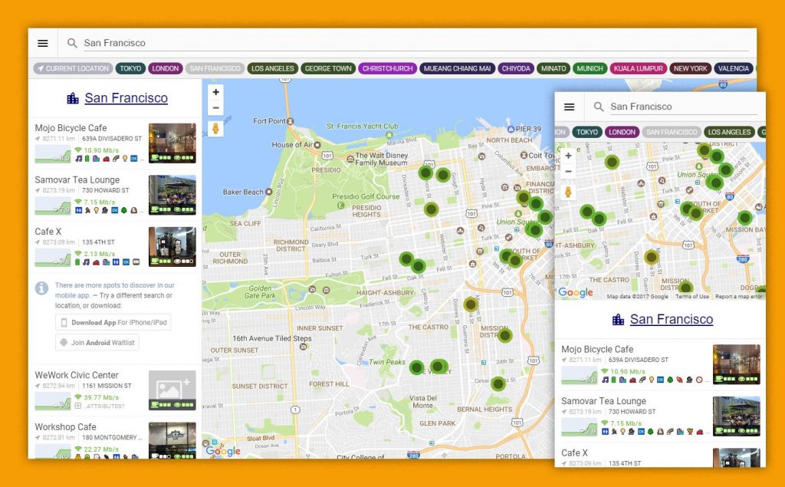The image size is (785, 487).
Task: Open the hamburger menu in the small window
Action: point(570,107)
